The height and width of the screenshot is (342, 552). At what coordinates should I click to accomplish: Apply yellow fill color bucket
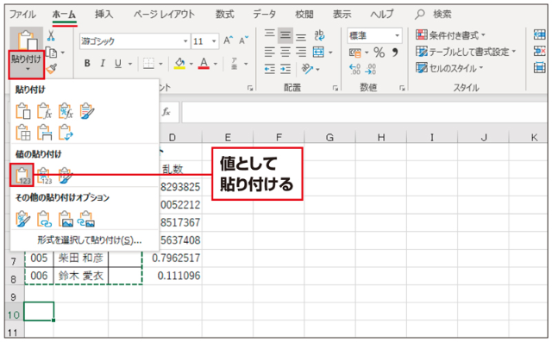click(x=180, y=64)
